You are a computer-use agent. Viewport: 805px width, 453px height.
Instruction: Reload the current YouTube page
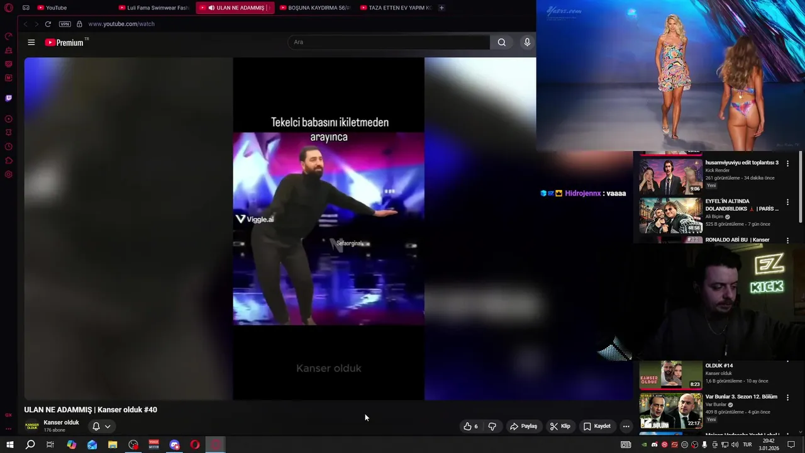[x=48, y=24]
